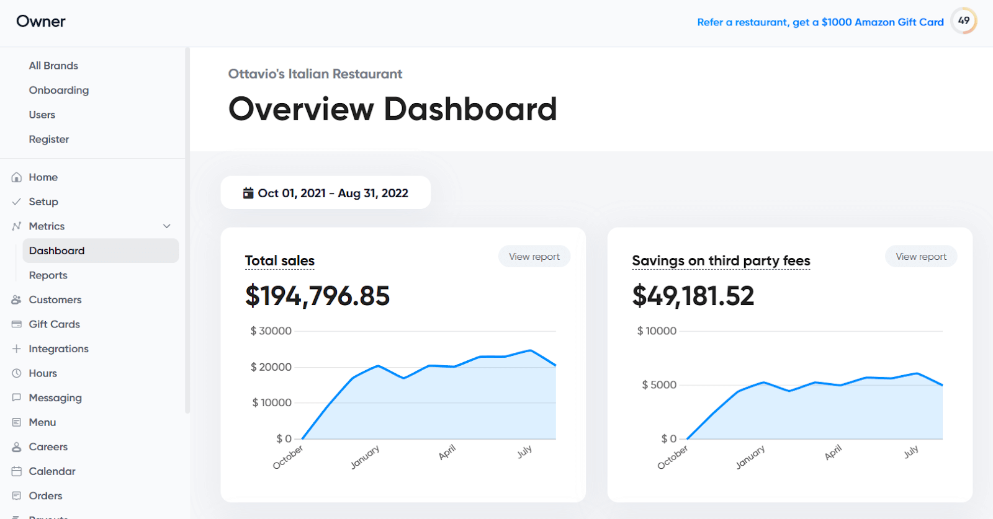Open the refer a restaurant gift card link
This screenshot has height=519, width=993.
coord(820,22)
